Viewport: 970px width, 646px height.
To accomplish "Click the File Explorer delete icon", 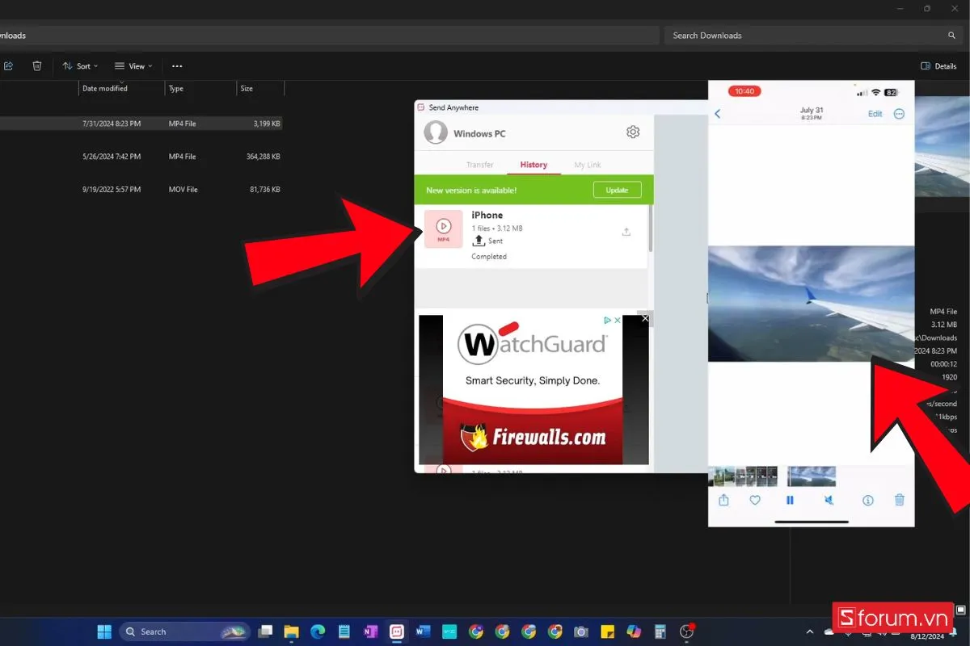I will [x=36, y=66].
